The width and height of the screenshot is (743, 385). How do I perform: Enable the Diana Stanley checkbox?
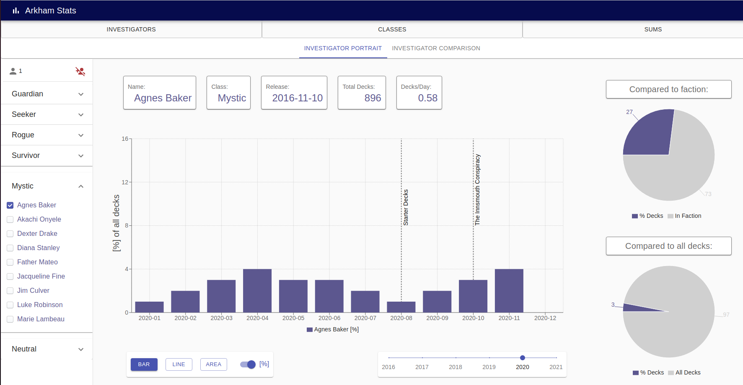point(10,248)
